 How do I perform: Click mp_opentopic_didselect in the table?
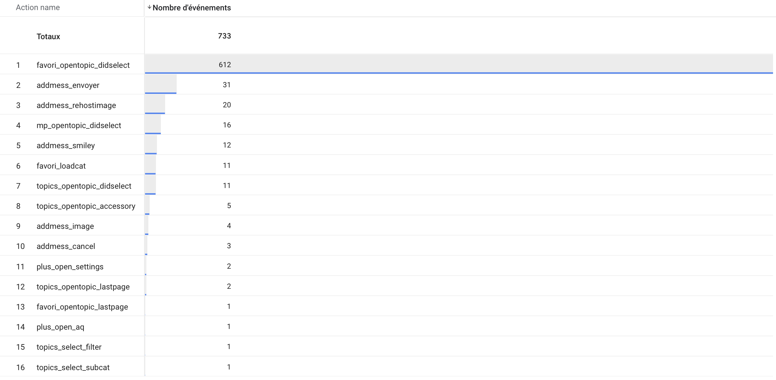click(x=79, y=125)
